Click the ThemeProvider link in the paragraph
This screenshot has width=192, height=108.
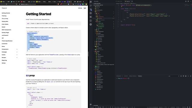(54, 55)
